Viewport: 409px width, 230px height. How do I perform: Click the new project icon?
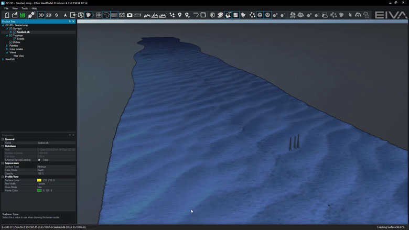click(x=7, y=15)
